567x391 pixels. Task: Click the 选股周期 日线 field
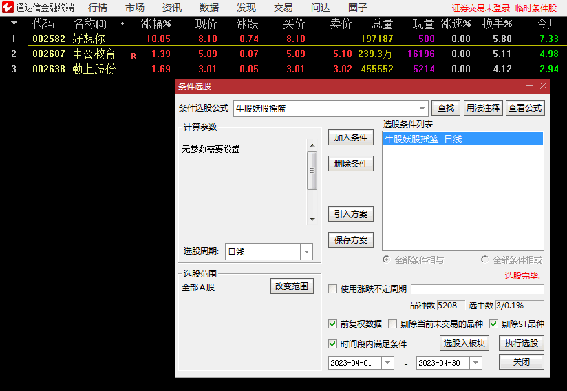[263, 252]
